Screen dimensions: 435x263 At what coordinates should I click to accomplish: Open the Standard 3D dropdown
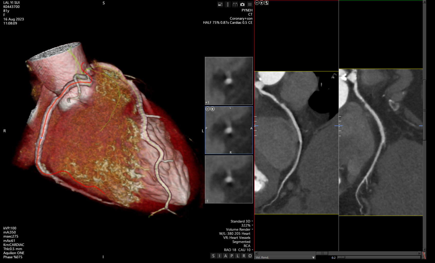(x=241, y=221)
